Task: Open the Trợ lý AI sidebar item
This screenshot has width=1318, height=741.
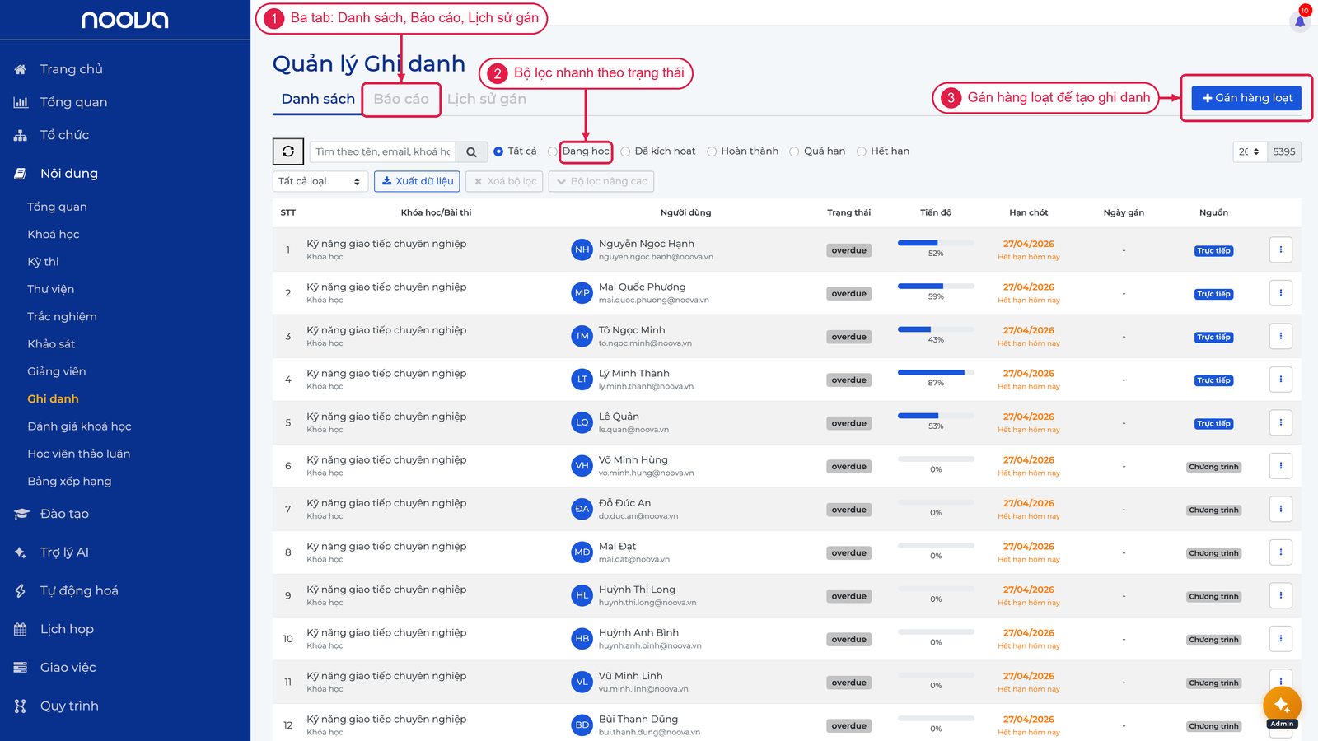Action: point(64,552)
